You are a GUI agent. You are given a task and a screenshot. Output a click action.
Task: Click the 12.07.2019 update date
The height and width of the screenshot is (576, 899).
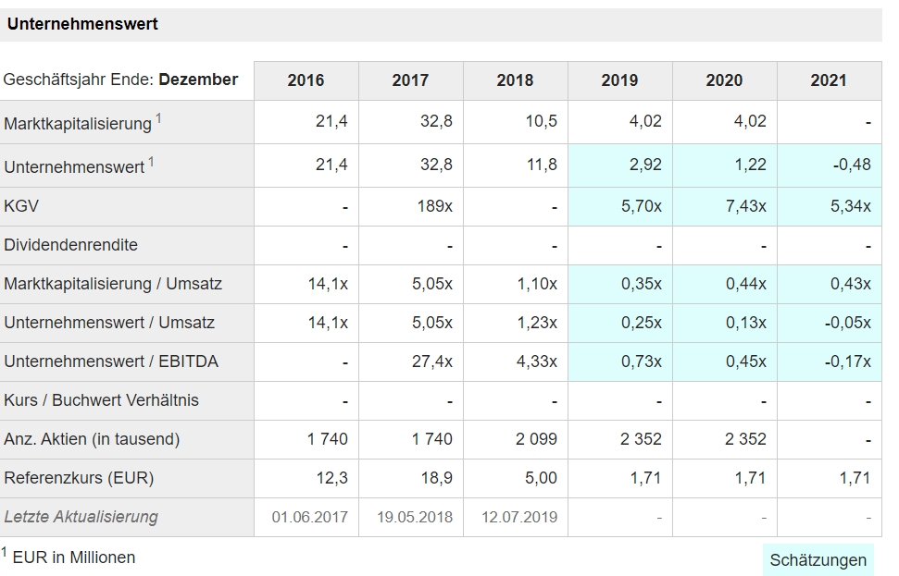[519, 517]
